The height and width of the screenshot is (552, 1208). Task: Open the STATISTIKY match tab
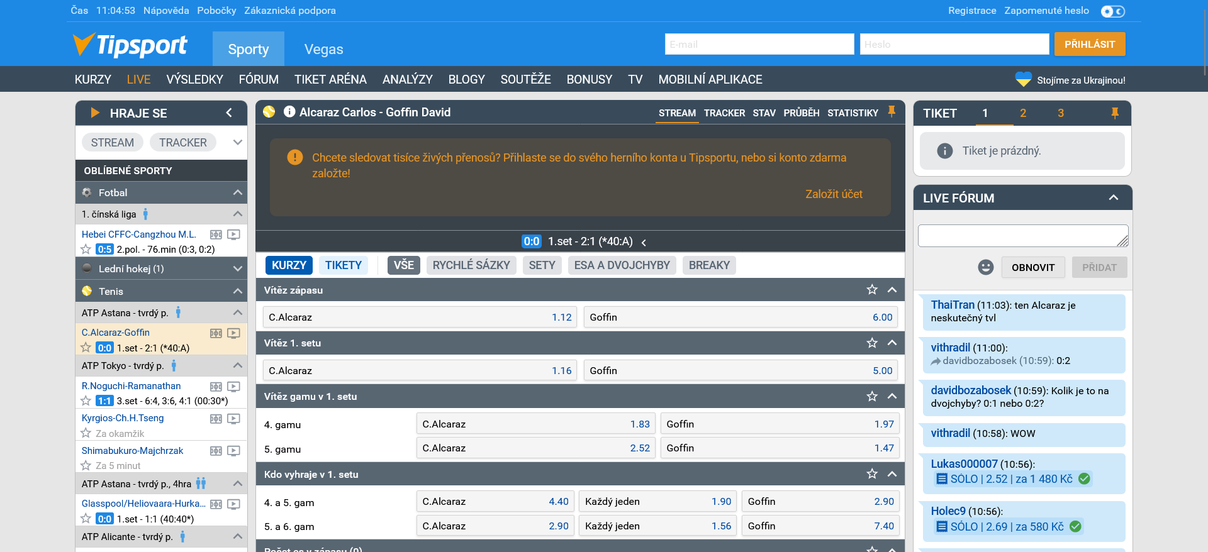[x=853, y=113]
